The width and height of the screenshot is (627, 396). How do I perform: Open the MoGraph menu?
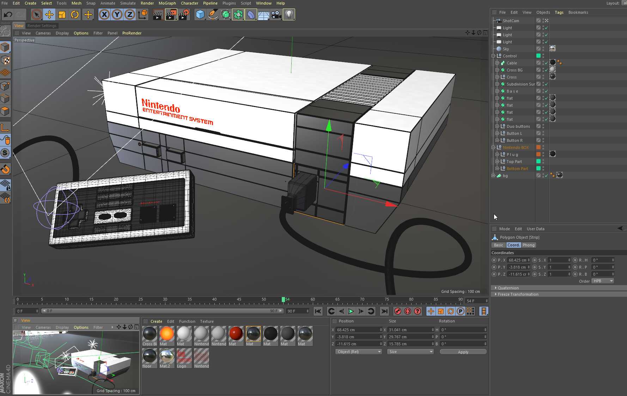(x=167, y=3)
